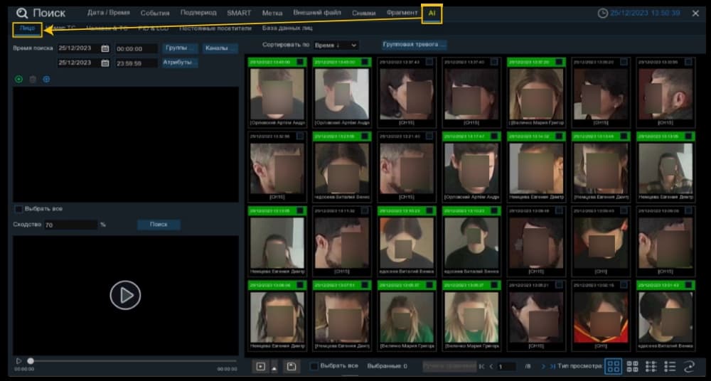711x381 pixels.
Task: Select the largest thumbnail grid view type
Action: tap(613, 366)
